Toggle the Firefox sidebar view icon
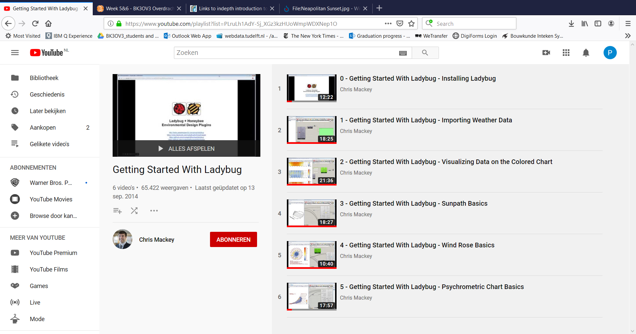The image size is (636, 334). coord(598,23)
